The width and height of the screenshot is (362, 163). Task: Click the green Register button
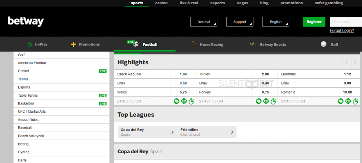314,22
